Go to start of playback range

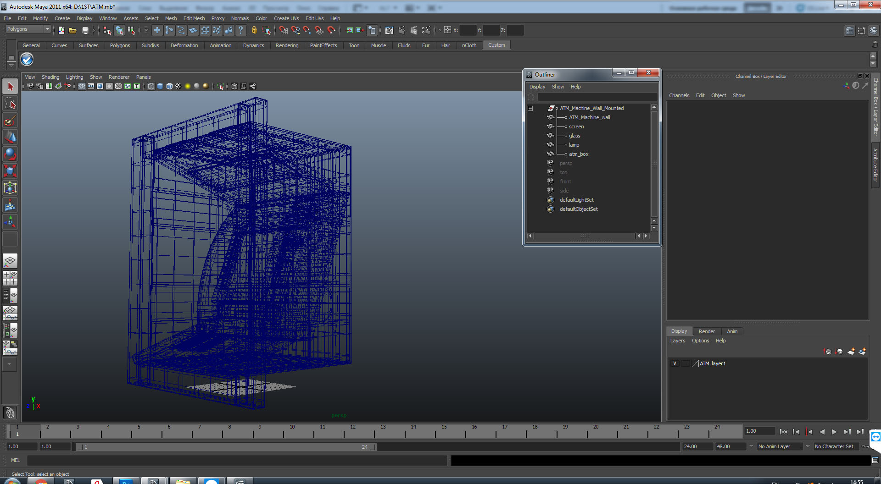point(784,432)
